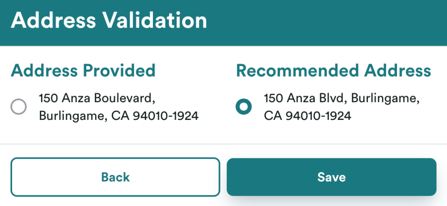Click the Address Validation header title
Image resolution: width=447 pixels, height=206 pixels.
pyautogui.click(x=109, y=21)
